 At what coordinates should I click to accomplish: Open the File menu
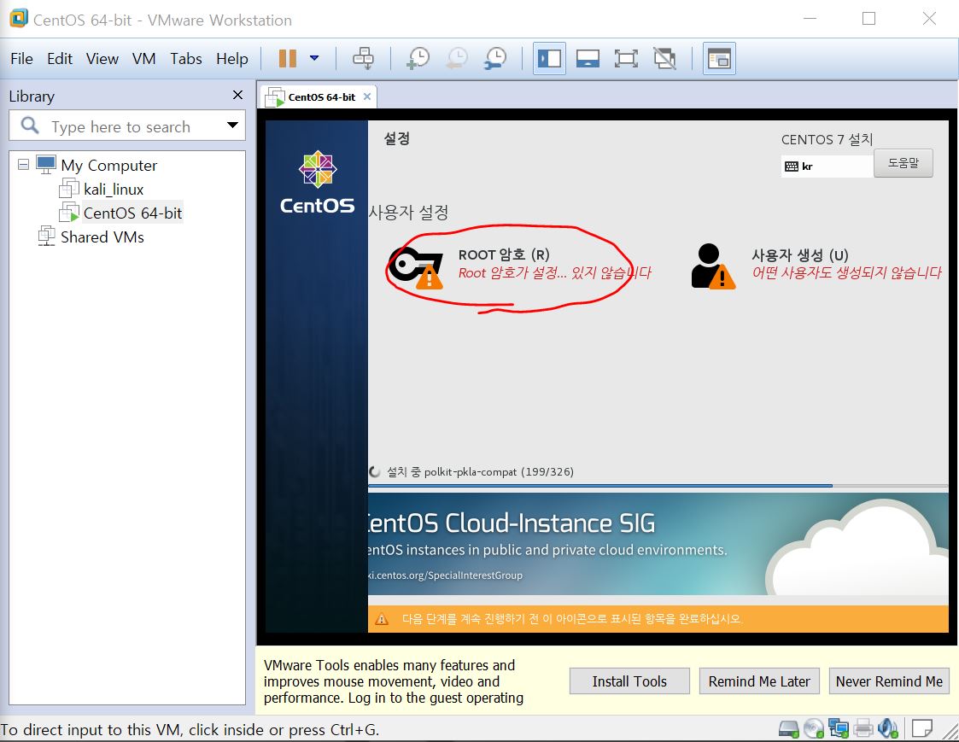[x=22, y=59]
